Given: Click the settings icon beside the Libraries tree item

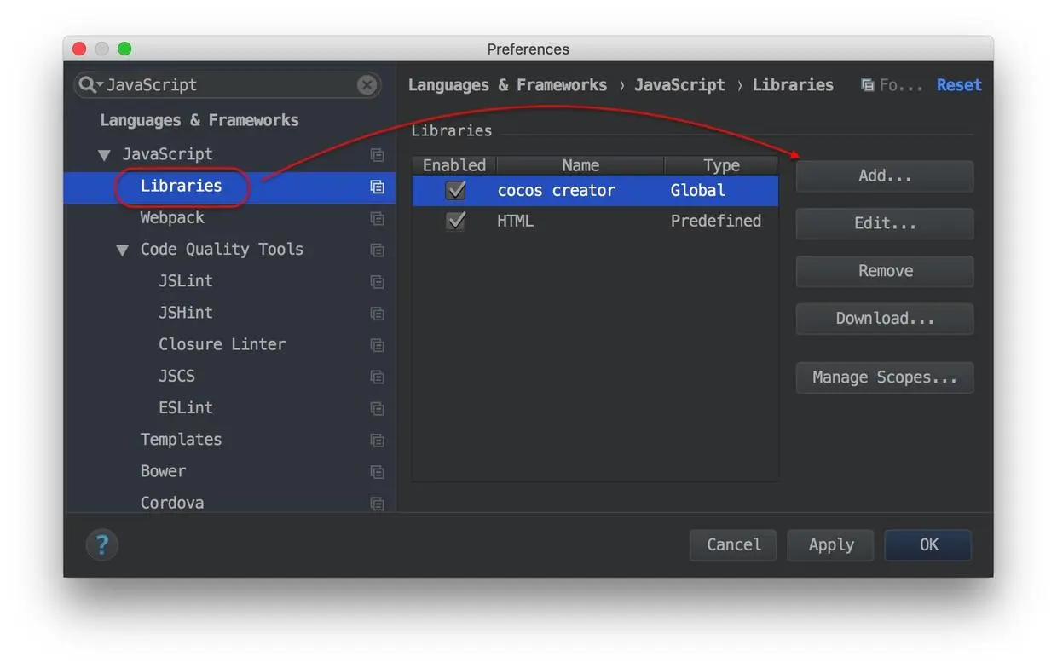Looking at the screenshot, I should [377, 187].
